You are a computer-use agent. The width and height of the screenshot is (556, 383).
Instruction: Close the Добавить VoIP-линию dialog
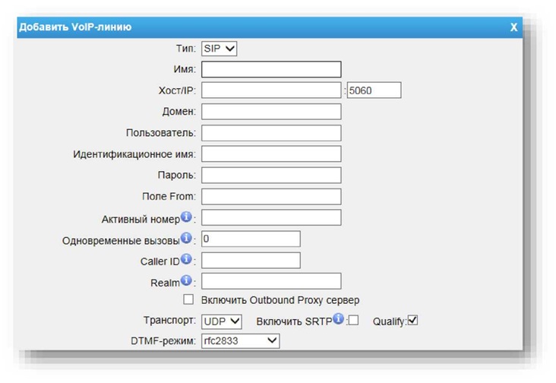[x=513, y=27]
